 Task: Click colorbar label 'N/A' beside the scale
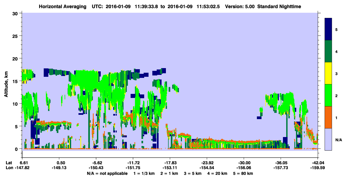point(338,140)
